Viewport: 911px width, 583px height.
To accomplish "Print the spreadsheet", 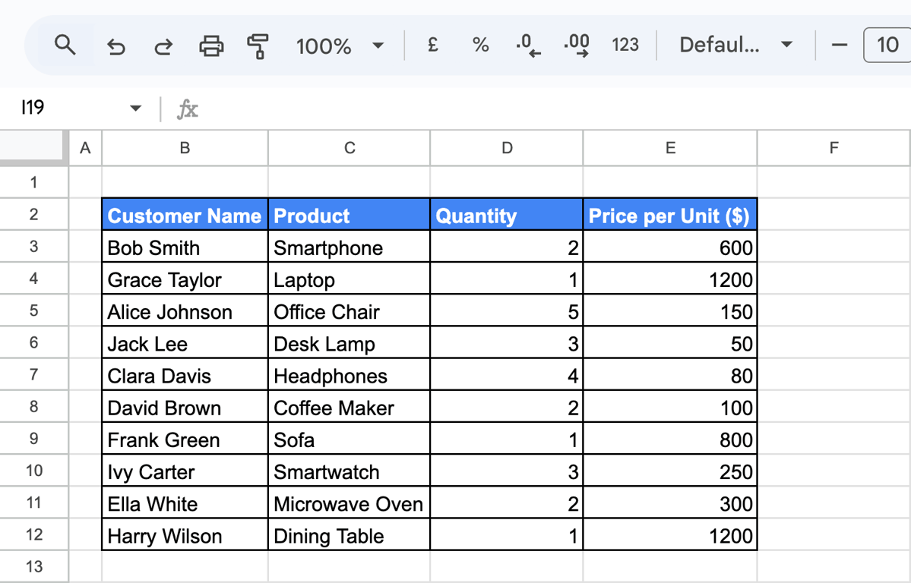I will [x=211, y=46].
